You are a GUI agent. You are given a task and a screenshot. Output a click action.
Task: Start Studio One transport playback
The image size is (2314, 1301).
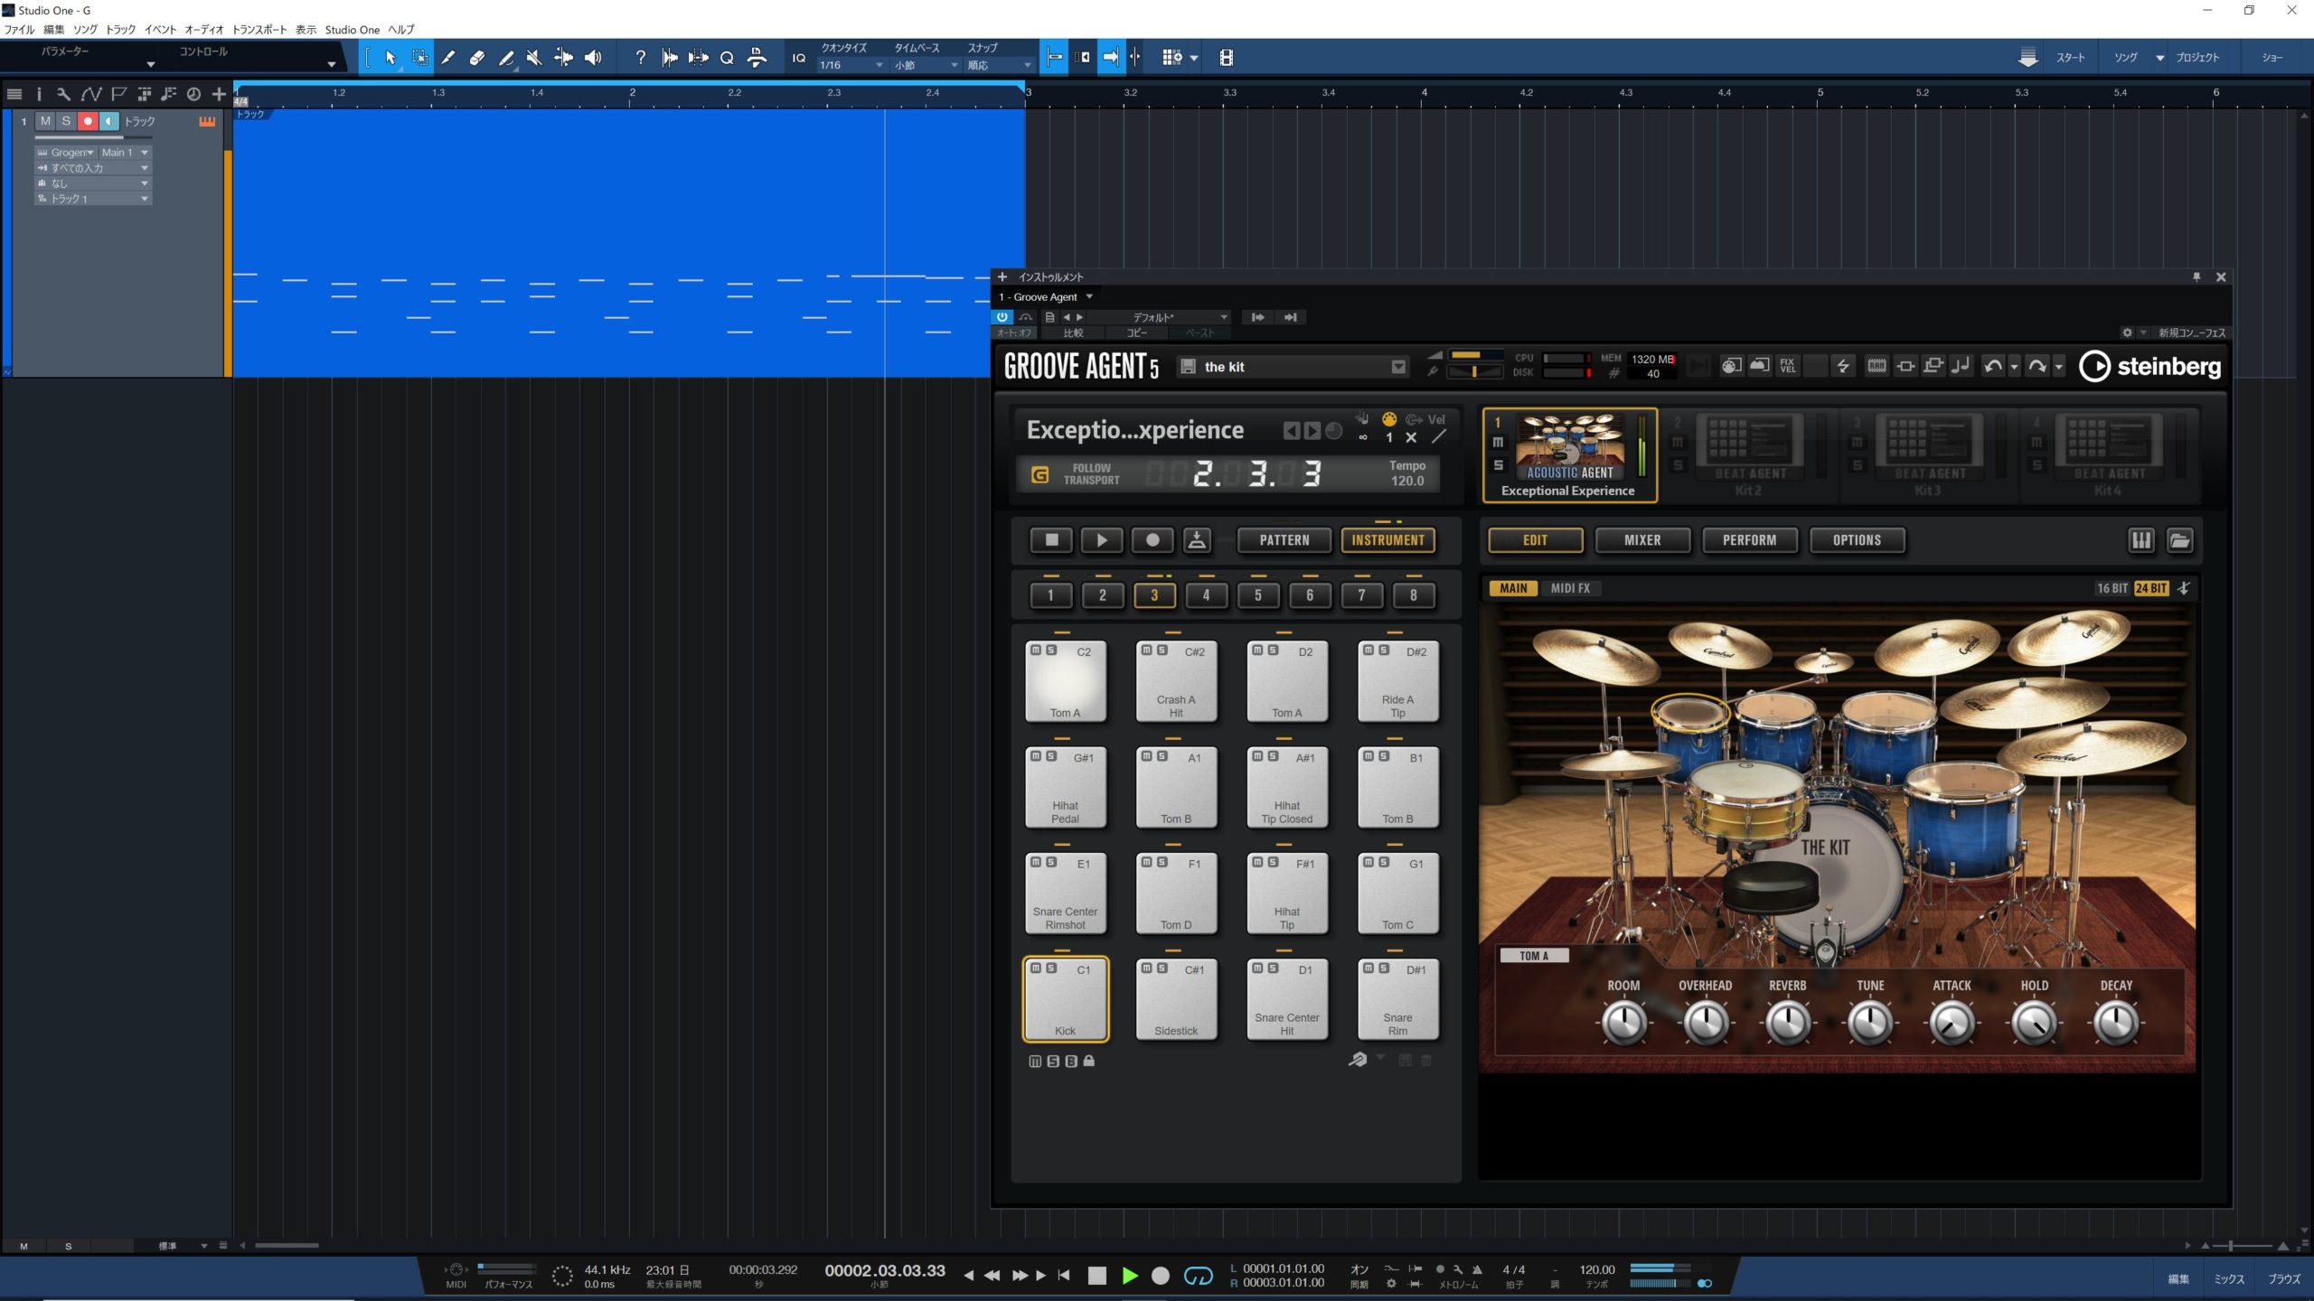point(1129,1276)
